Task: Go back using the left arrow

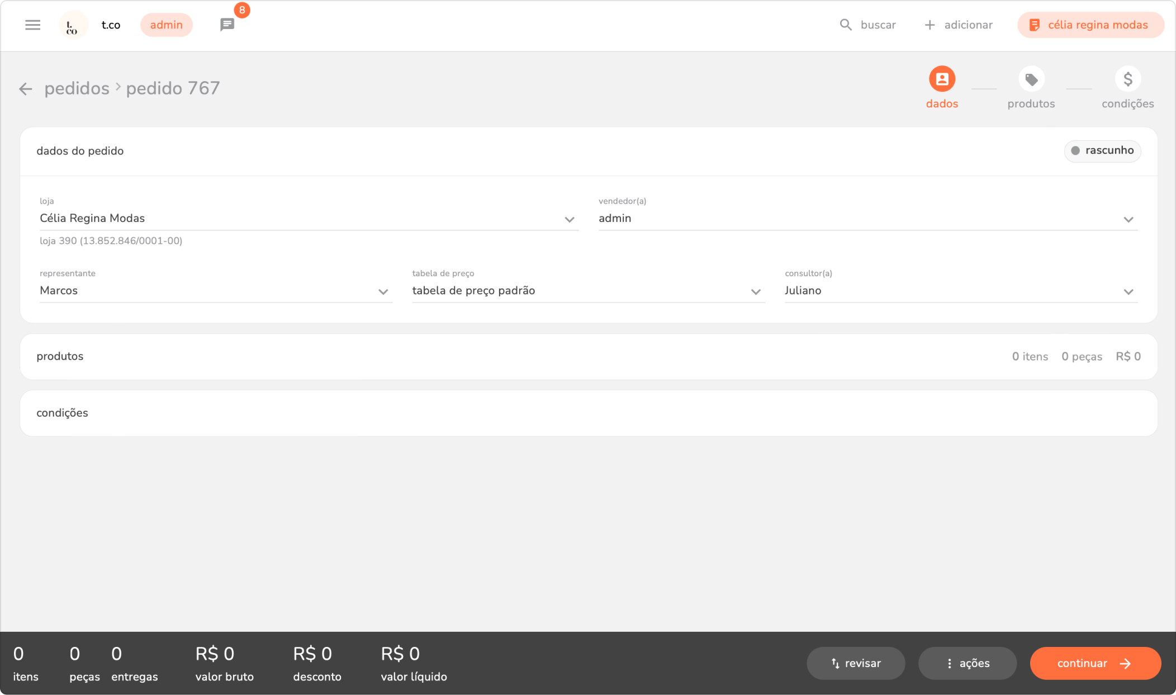Action: point(26,89)
